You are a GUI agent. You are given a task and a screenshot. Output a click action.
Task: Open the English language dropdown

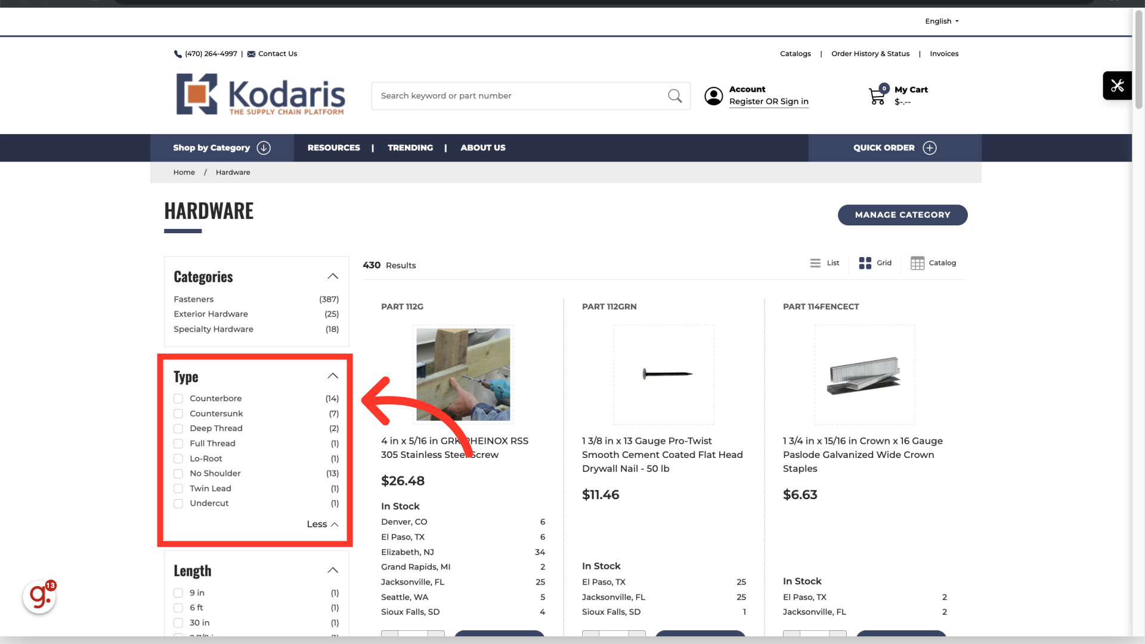[x=942, y=21]
